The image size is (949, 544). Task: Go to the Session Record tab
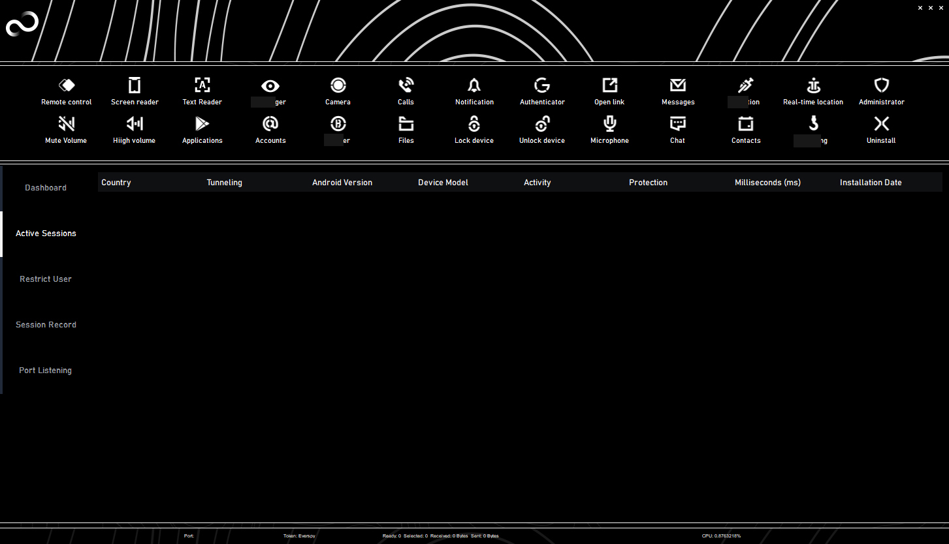pos(46,325)
